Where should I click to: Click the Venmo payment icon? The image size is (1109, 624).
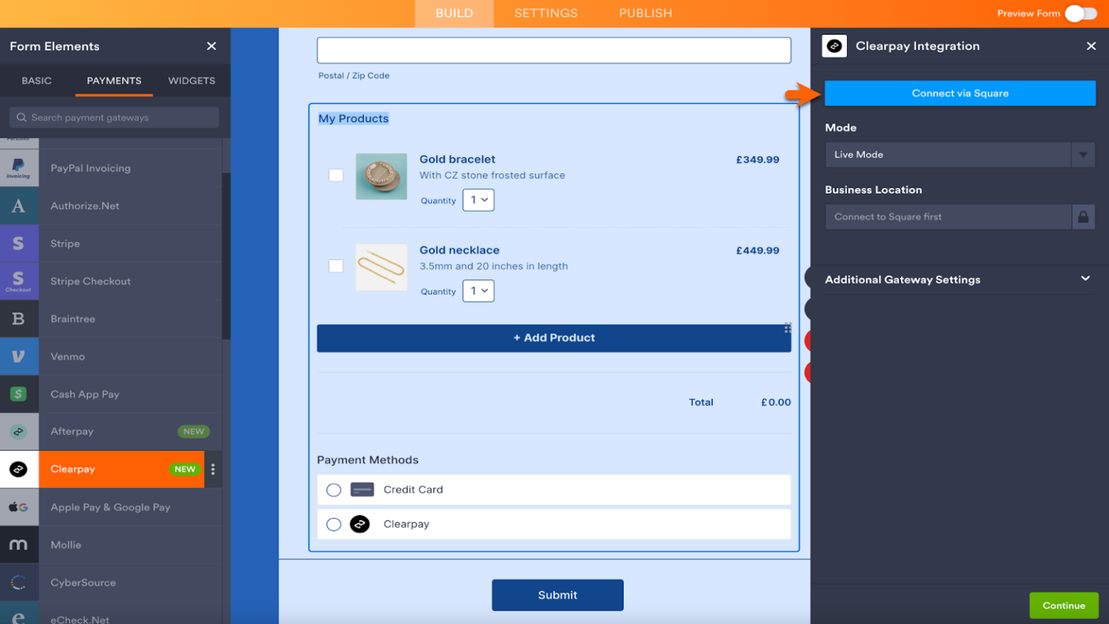[x=19, y=356]
